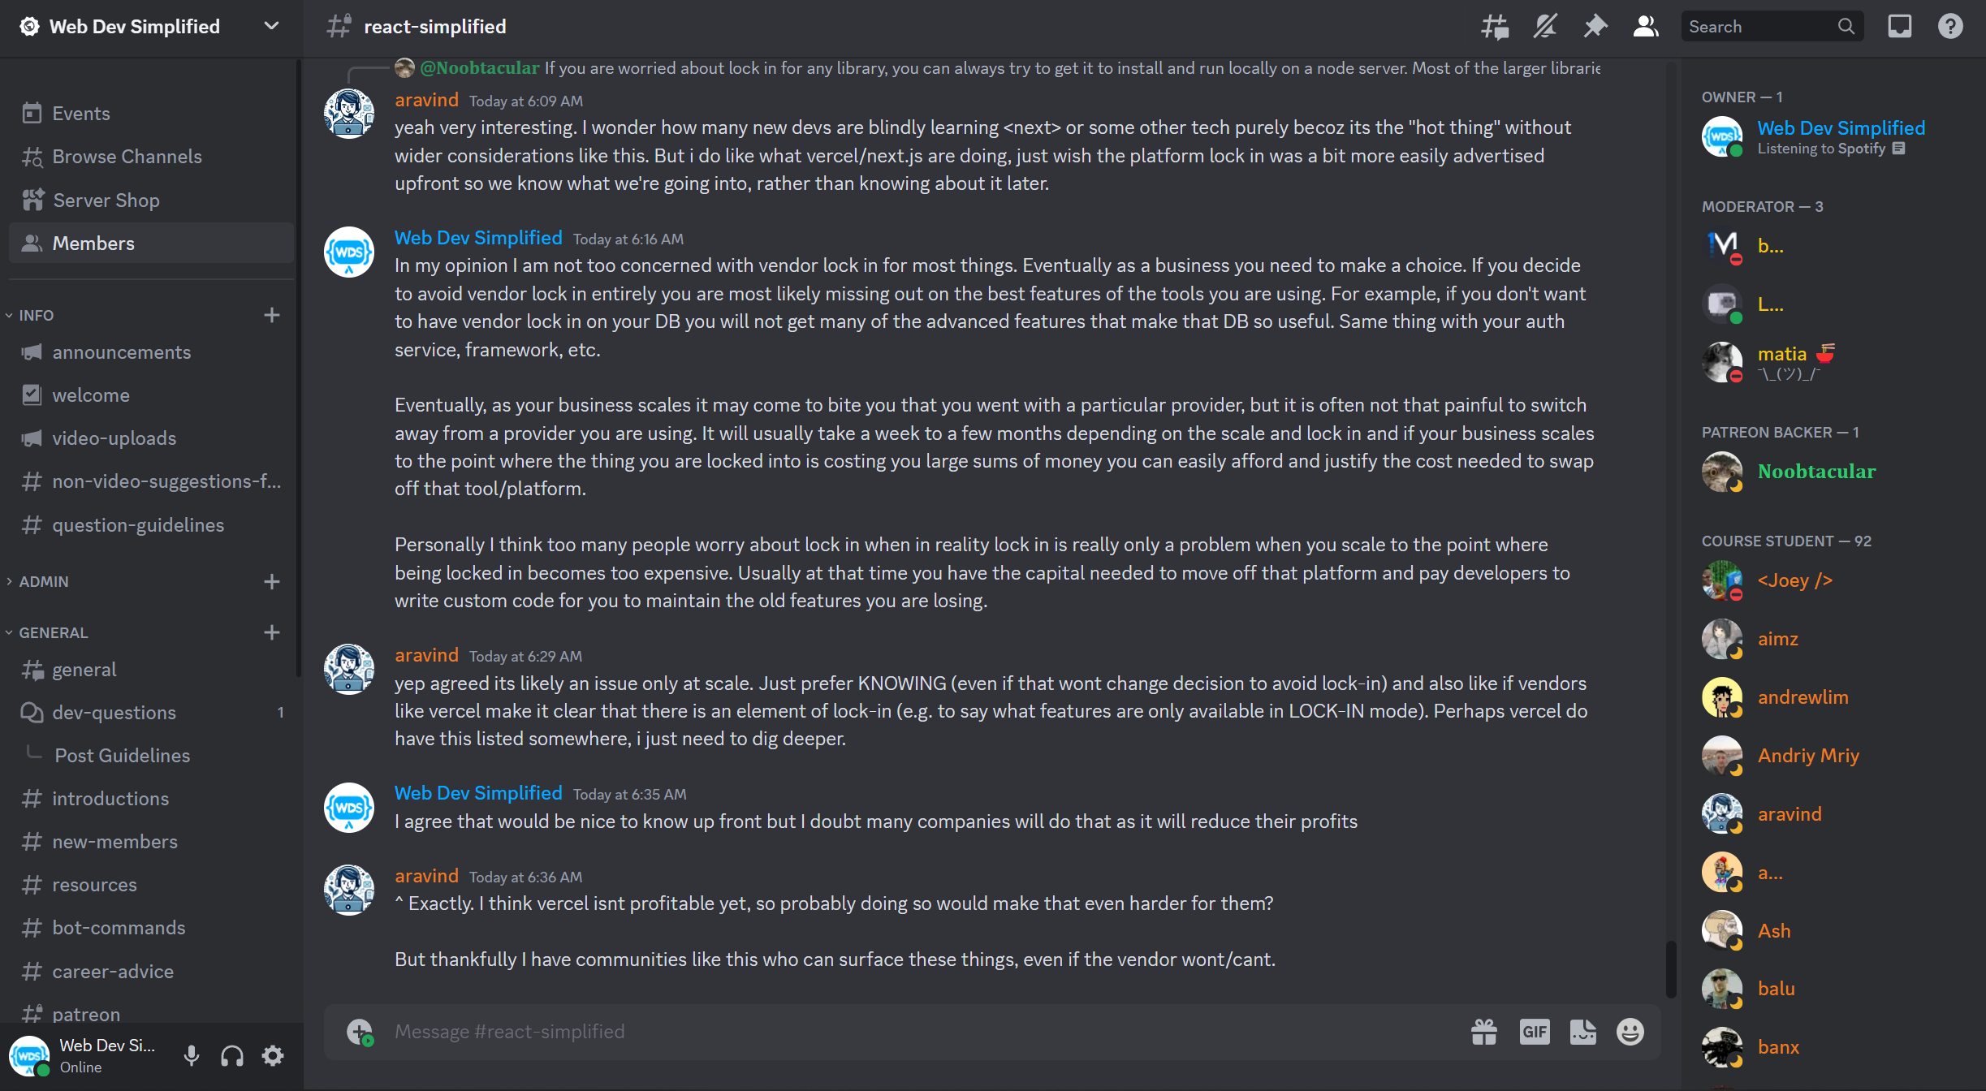The height and width of the screenshot is (1091, 1986).
Task: Open the sticker picker
Action: [1582, 1032]
